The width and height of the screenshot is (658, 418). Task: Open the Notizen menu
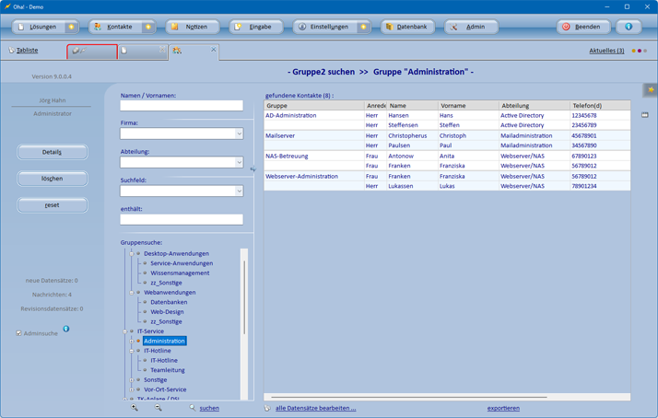point(191,27)
